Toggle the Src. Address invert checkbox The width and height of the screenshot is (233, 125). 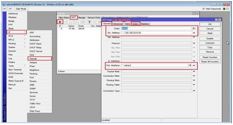tap(123, 33)
